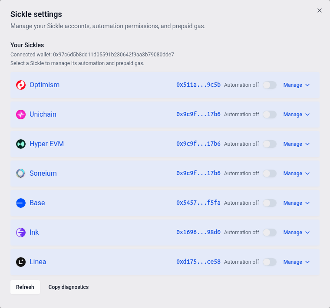The height and width of the screenshot is (308, 330).
Task: Click Base address 0x5457...f5fa
Action: 198,203
